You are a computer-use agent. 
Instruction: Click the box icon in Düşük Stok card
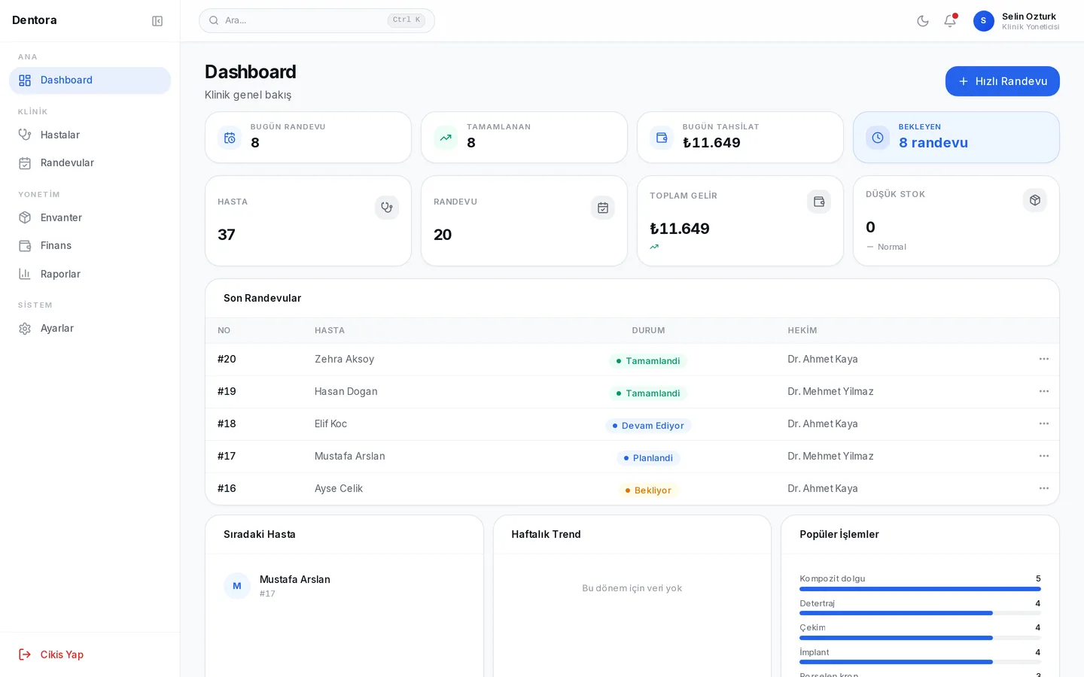point(1035,200)
